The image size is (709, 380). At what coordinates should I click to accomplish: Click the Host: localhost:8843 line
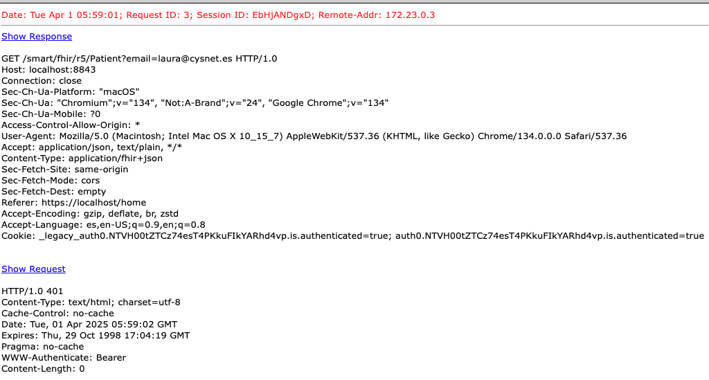48,69
